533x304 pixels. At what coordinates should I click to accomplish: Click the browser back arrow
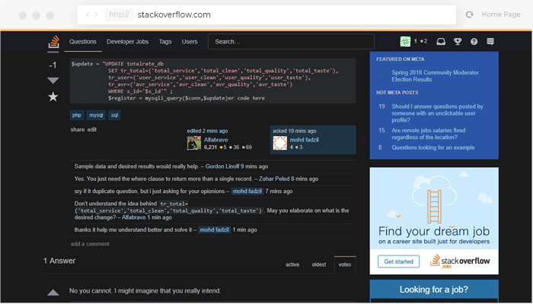pos(88,14)
